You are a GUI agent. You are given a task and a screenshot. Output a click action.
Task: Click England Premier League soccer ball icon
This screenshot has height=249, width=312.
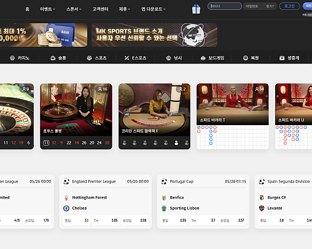point(66,182)
